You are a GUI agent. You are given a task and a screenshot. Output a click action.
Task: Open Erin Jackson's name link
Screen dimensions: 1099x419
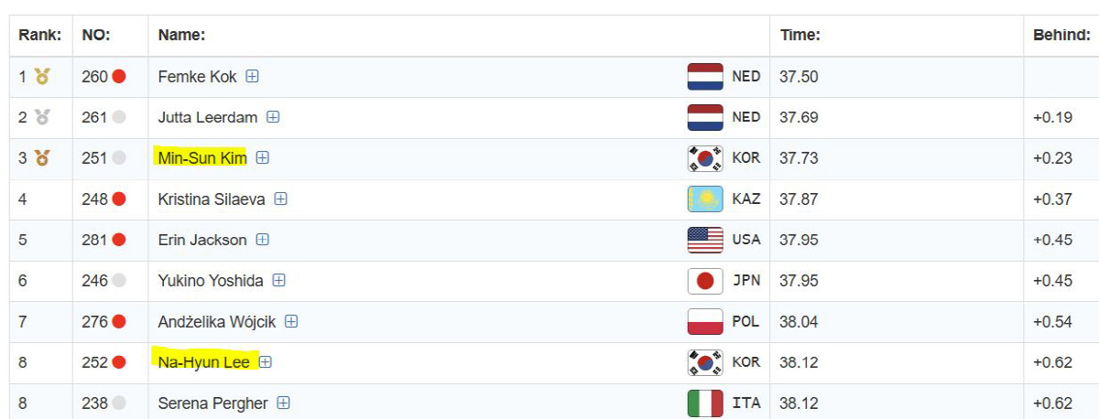point(202,240)
